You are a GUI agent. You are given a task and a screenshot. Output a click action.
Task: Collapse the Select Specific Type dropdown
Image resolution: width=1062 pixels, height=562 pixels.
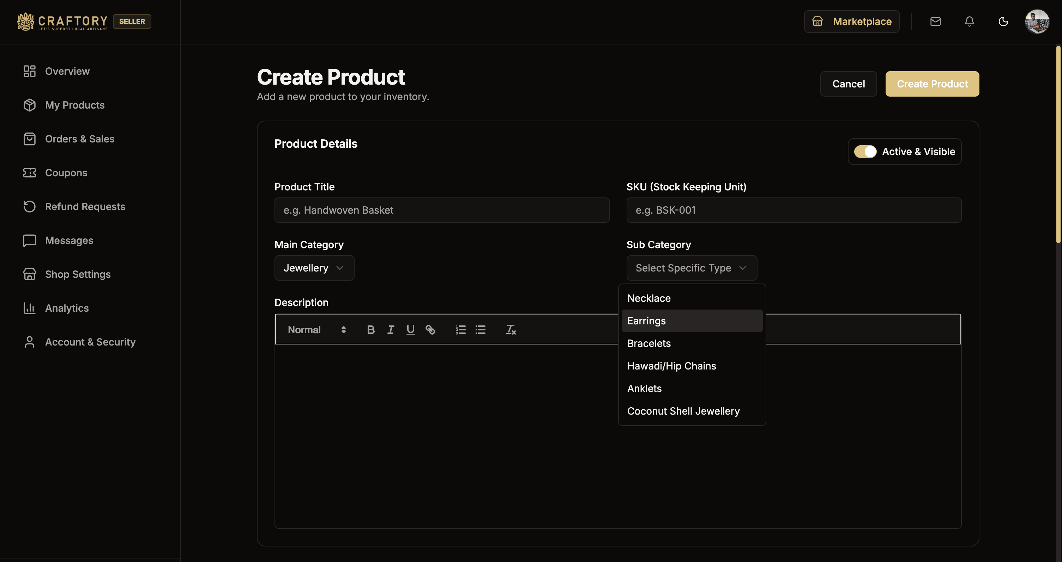692,268
